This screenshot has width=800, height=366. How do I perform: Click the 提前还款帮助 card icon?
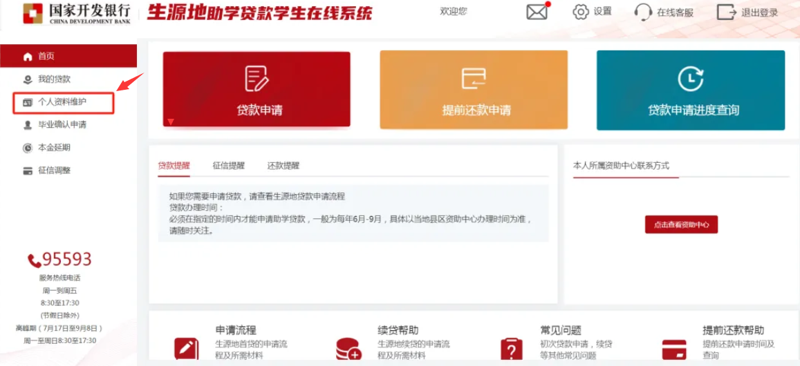[x=673, y=348]
